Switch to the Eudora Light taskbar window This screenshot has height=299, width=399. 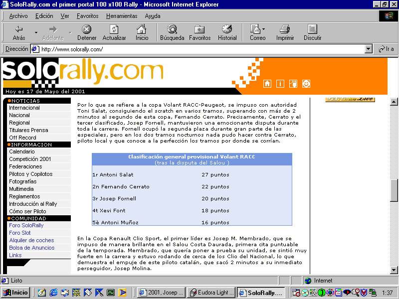tap(211, 293)
